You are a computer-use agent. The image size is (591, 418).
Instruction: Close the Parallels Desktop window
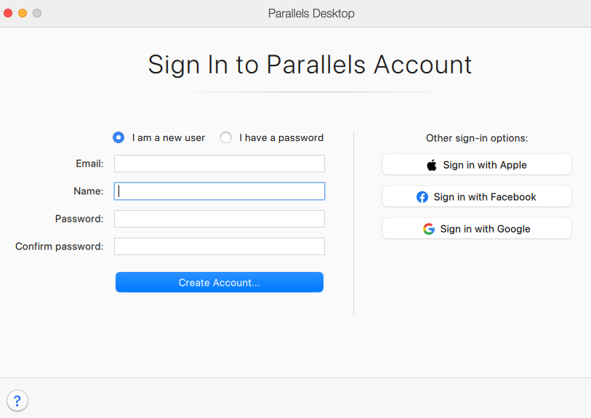tap(9, 13)
